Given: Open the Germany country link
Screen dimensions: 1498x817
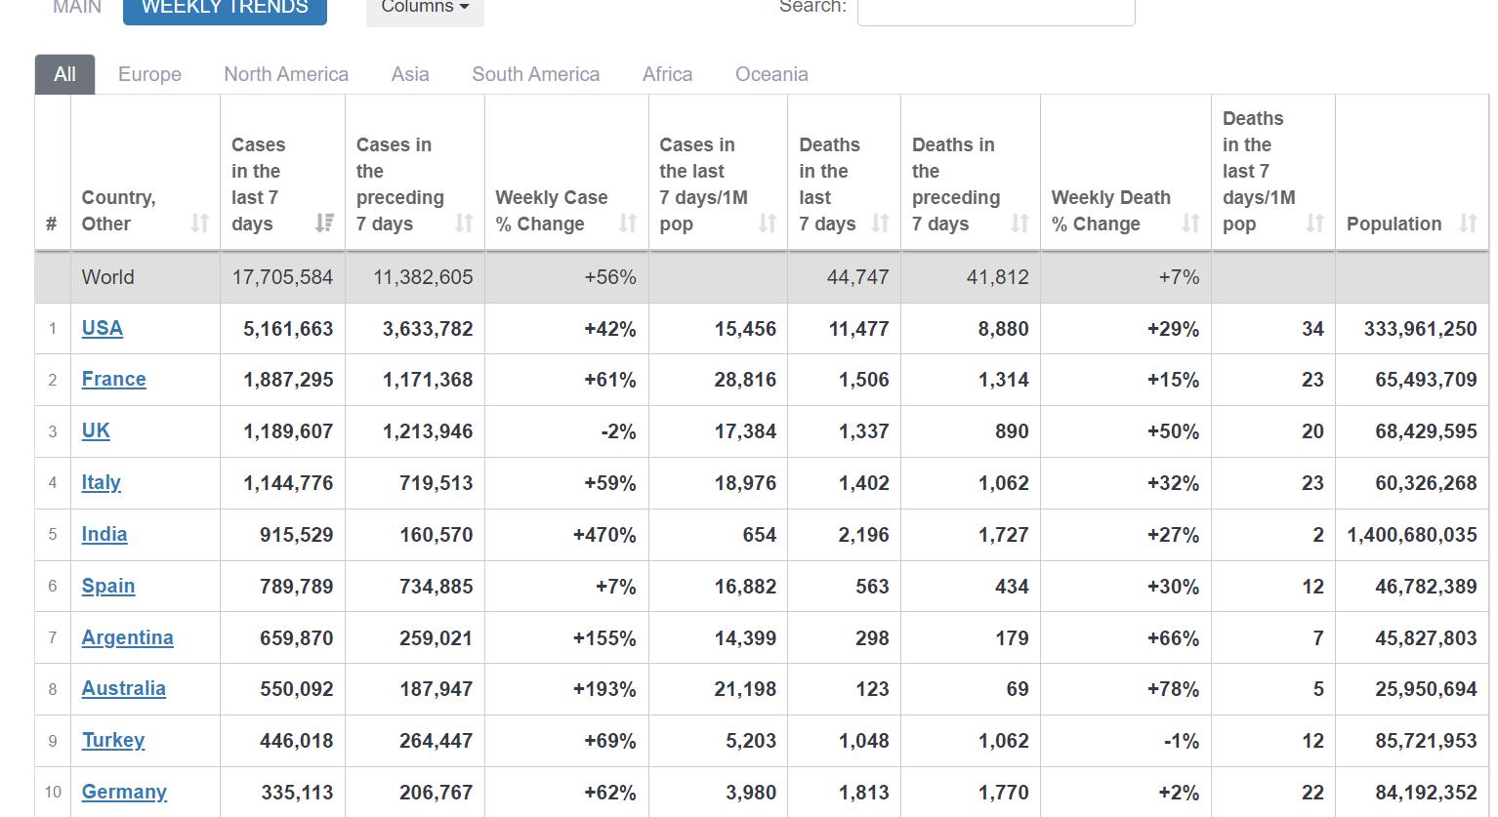Looking at the screenshot, I should click(124, 792).
